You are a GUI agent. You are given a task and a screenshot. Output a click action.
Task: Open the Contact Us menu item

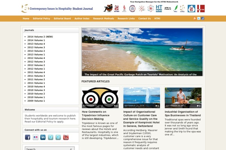(x=144, y=18)
